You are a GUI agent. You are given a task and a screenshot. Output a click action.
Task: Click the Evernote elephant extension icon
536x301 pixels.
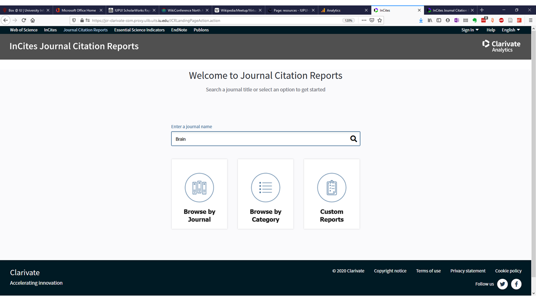pos(474,20)
